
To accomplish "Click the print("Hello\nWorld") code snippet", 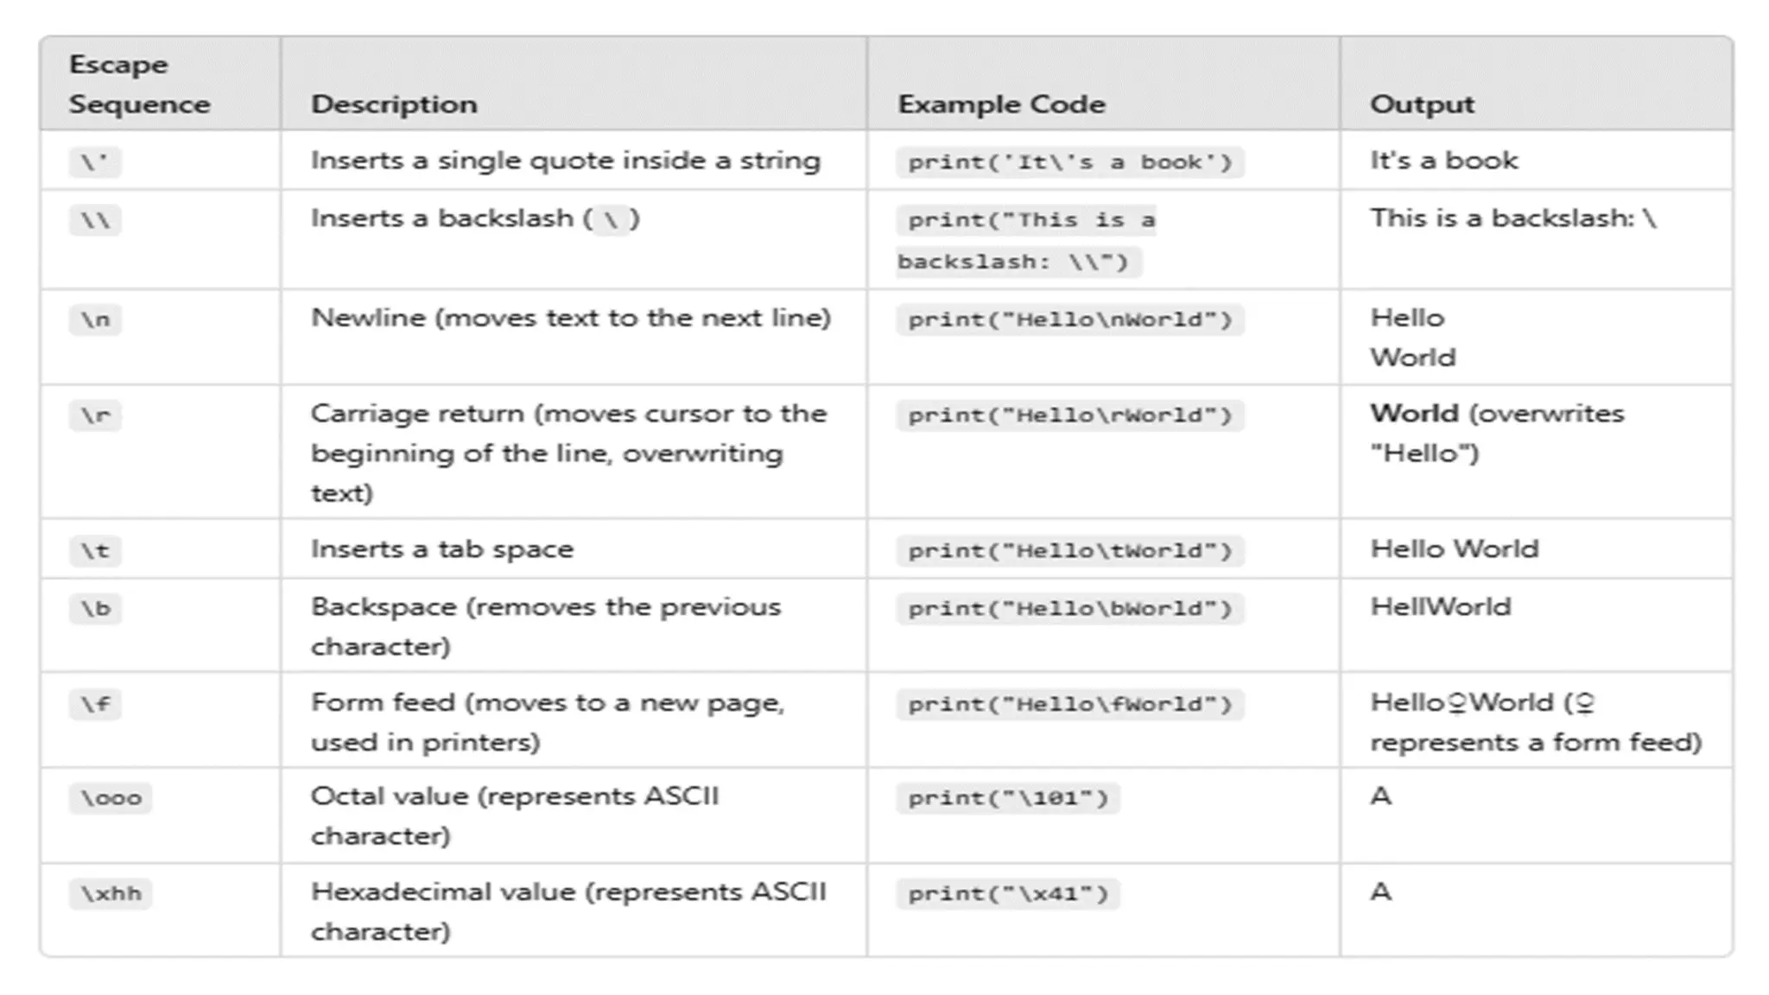I will pyautogui.click(x=1069, y=320).
